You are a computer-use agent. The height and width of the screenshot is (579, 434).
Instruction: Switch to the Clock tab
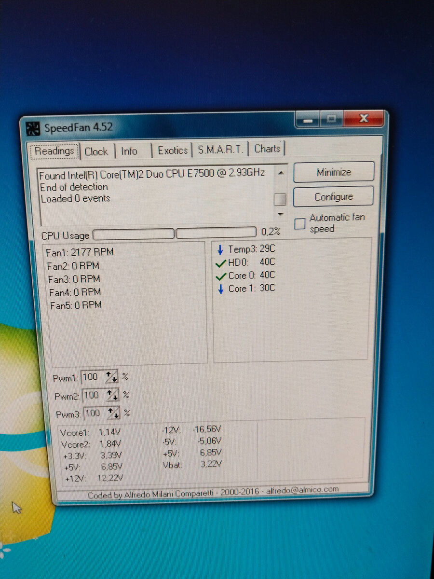[x=96, y=152]
